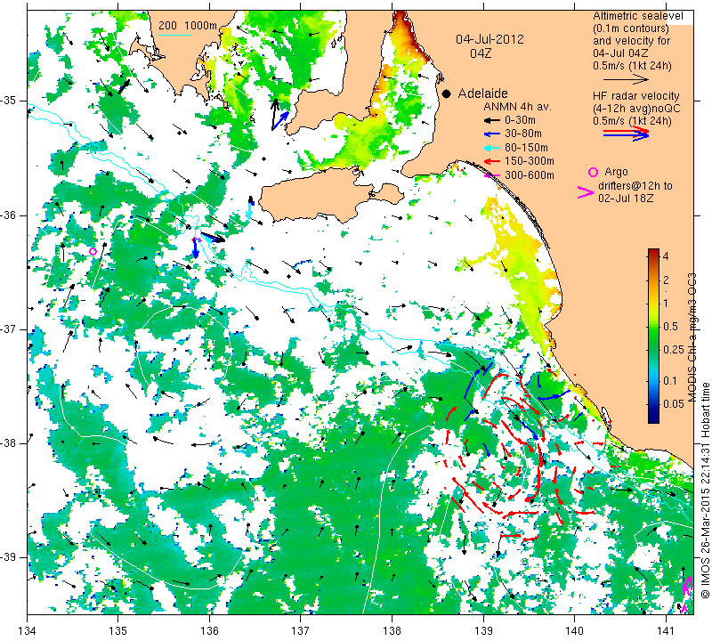Click the cyan 80-150m legend arrow
This screenshot has width=712, height=641.
pos(491,148)
